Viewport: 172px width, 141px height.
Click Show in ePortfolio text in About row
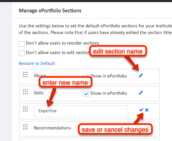109,76
